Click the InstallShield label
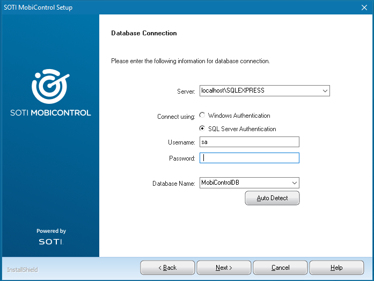This screenshot has width=374, height=281. pos(23,270)
